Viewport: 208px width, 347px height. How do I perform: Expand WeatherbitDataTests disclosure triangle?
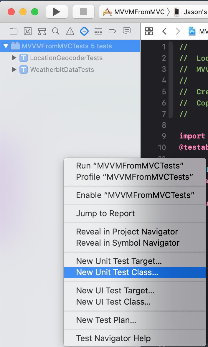tap(14, 70)
